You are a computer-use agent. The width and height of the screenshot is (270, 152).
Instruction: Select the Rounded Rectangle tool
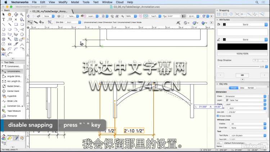tap(22, 24)
